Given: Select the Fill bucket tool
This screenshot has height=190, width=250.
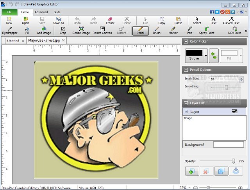Looking at the screenshot, I should (x=27, y=31).
